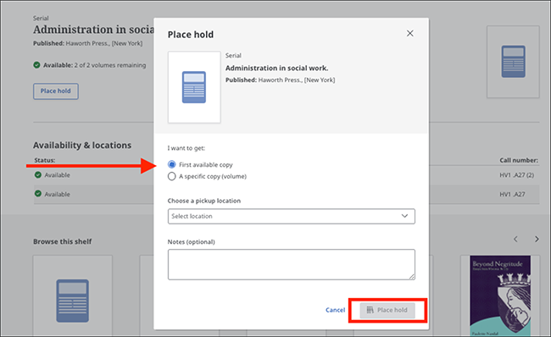The height and width of the screenshot is (337, 551).
Task: Click call number HV1 .A27 (2)
Action: 516,175
